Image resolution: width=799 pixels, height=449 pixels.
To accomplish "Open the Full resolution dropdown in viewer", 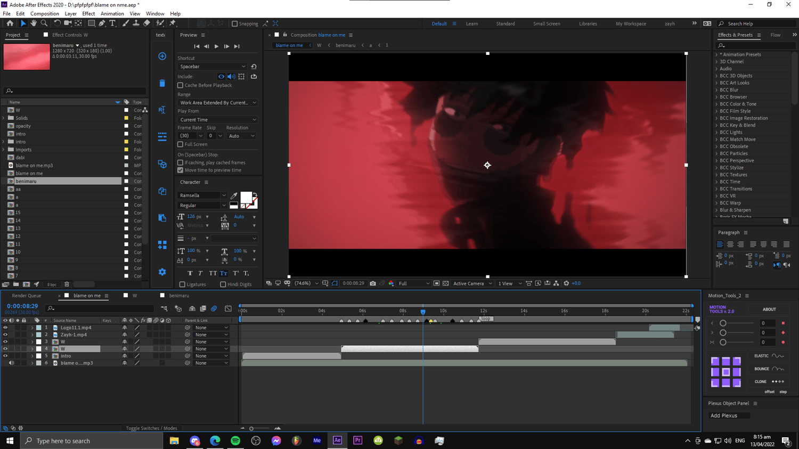I will click(x=414, y=283).
